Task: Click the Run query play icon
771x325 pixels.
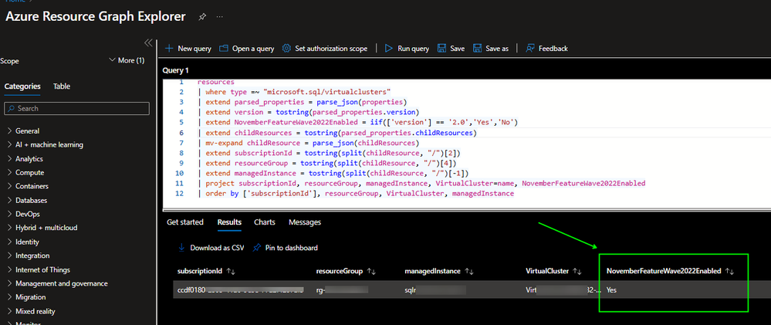Action: (388, 48)
